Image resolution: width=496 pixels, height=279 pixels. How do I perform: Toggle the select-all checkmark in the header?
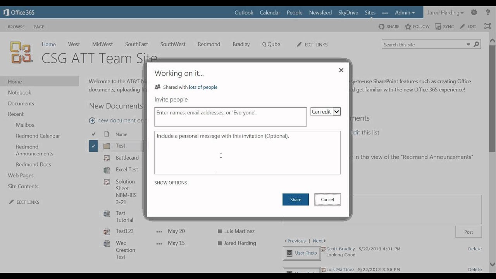click(93, 134)
